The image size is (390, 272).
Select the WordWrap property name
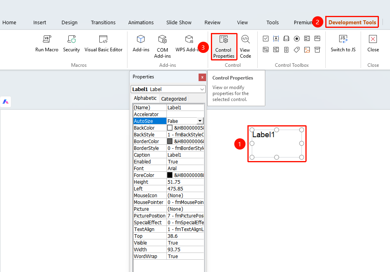point(150,256)
